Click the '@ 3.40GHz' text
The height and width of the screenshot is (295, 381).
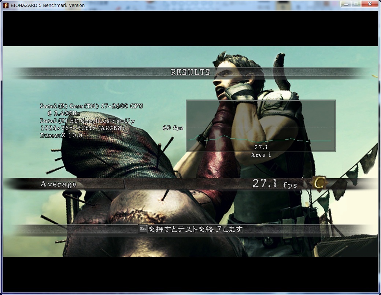tap(64, 113)
